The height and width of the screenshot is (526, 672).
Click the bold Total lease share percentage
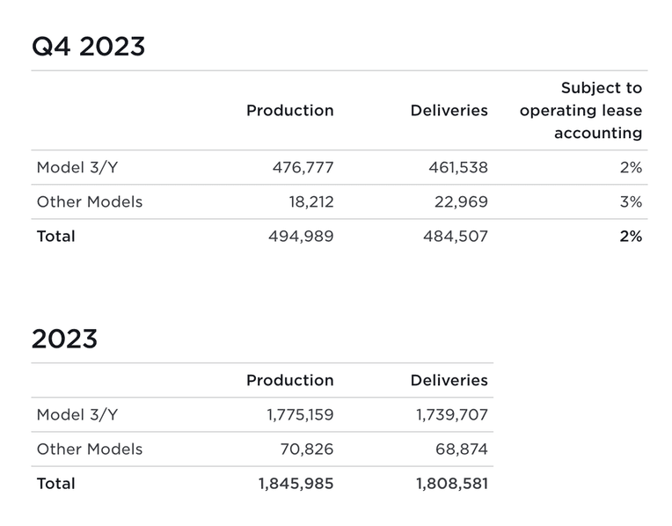tap(631, 237)
